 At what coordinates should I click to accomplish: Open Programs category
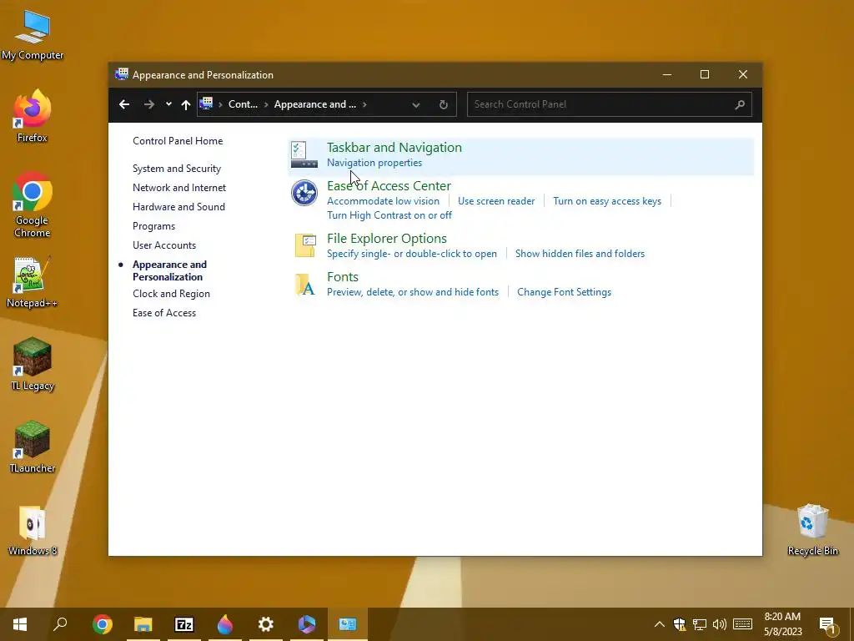[x=153, y=225]
